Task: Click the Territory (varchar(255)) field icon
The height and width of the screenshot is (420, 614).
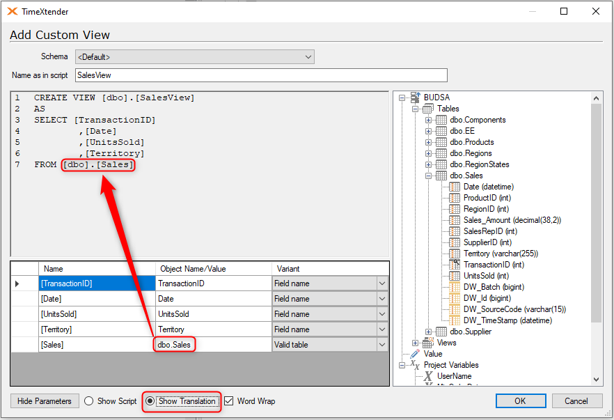Action: pos(455,254)
